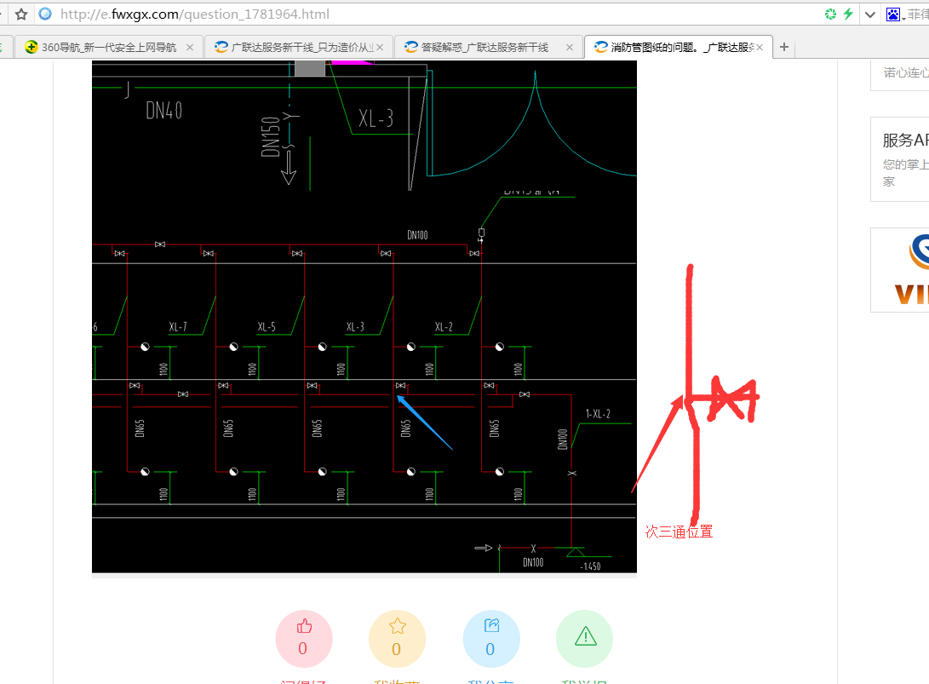929x684 pixels.
Task: Open a new tab with plus button
Action: (x=784, y=47)
